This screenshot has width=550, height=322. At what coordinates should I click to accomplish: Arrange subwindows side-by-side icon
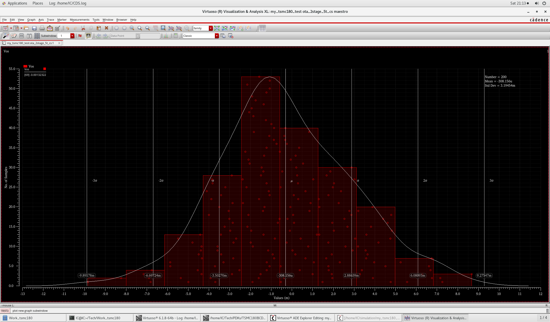click(x=29, y=36)
